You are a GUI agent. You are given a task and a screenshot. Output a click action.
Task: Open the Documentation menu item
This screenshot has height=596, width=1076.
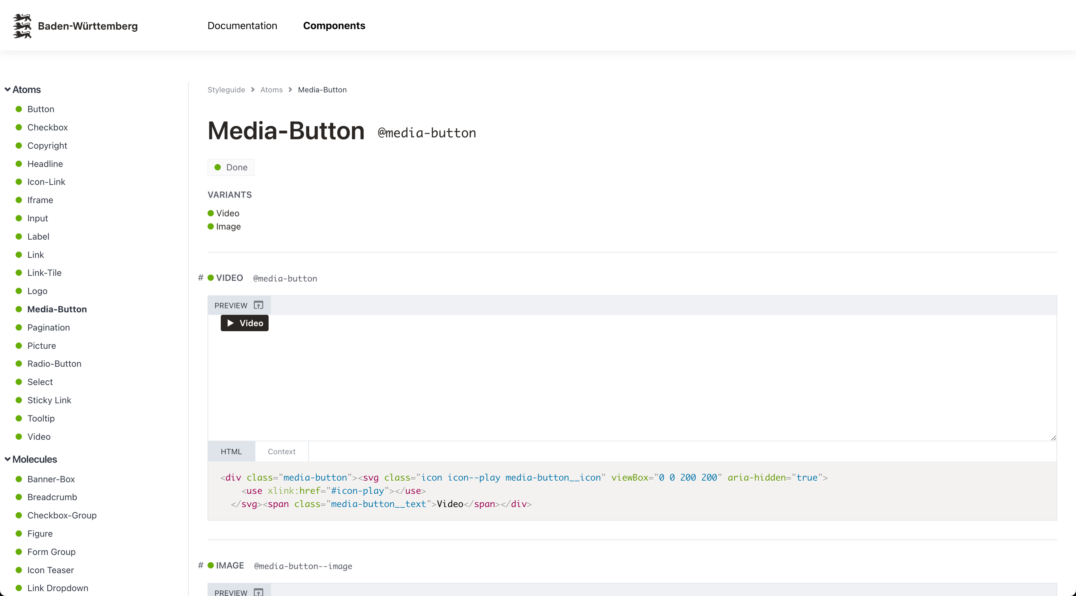click(x=242, y=26)
